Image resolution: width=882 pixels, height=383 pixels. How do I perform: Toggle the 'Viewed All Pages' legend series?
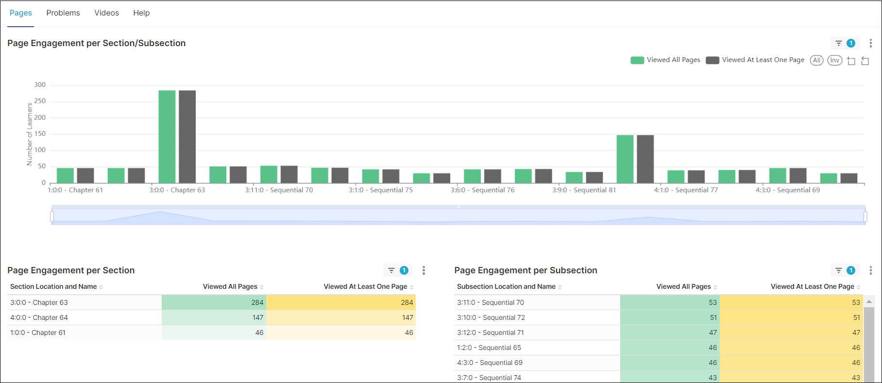665,60
